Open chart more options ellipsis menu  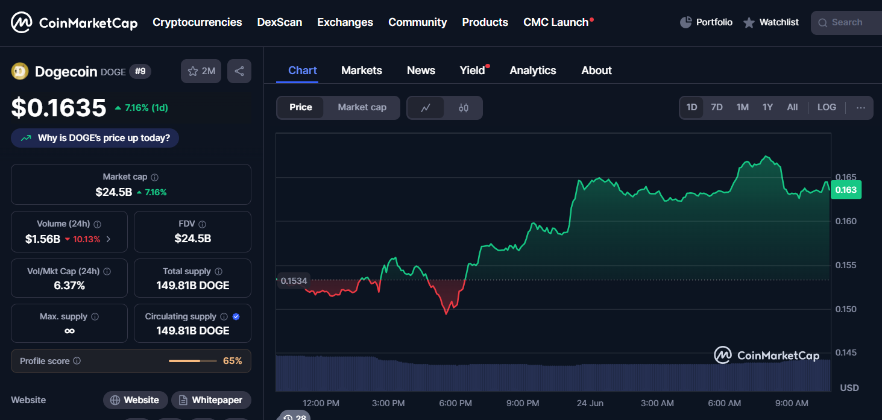861,108
